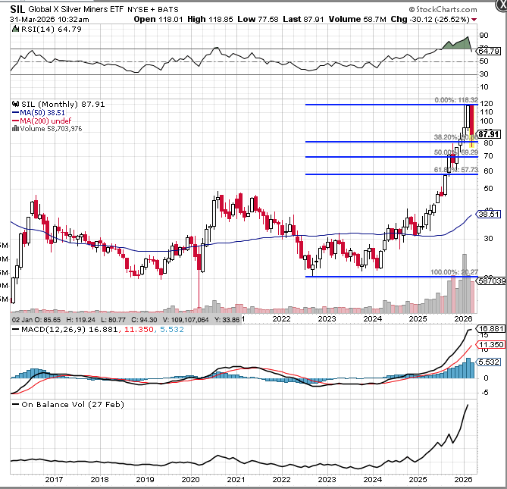Click the Chg -30.12 (-25.52%) value
The width and height of the screenshot is (507, 489).
430,20
